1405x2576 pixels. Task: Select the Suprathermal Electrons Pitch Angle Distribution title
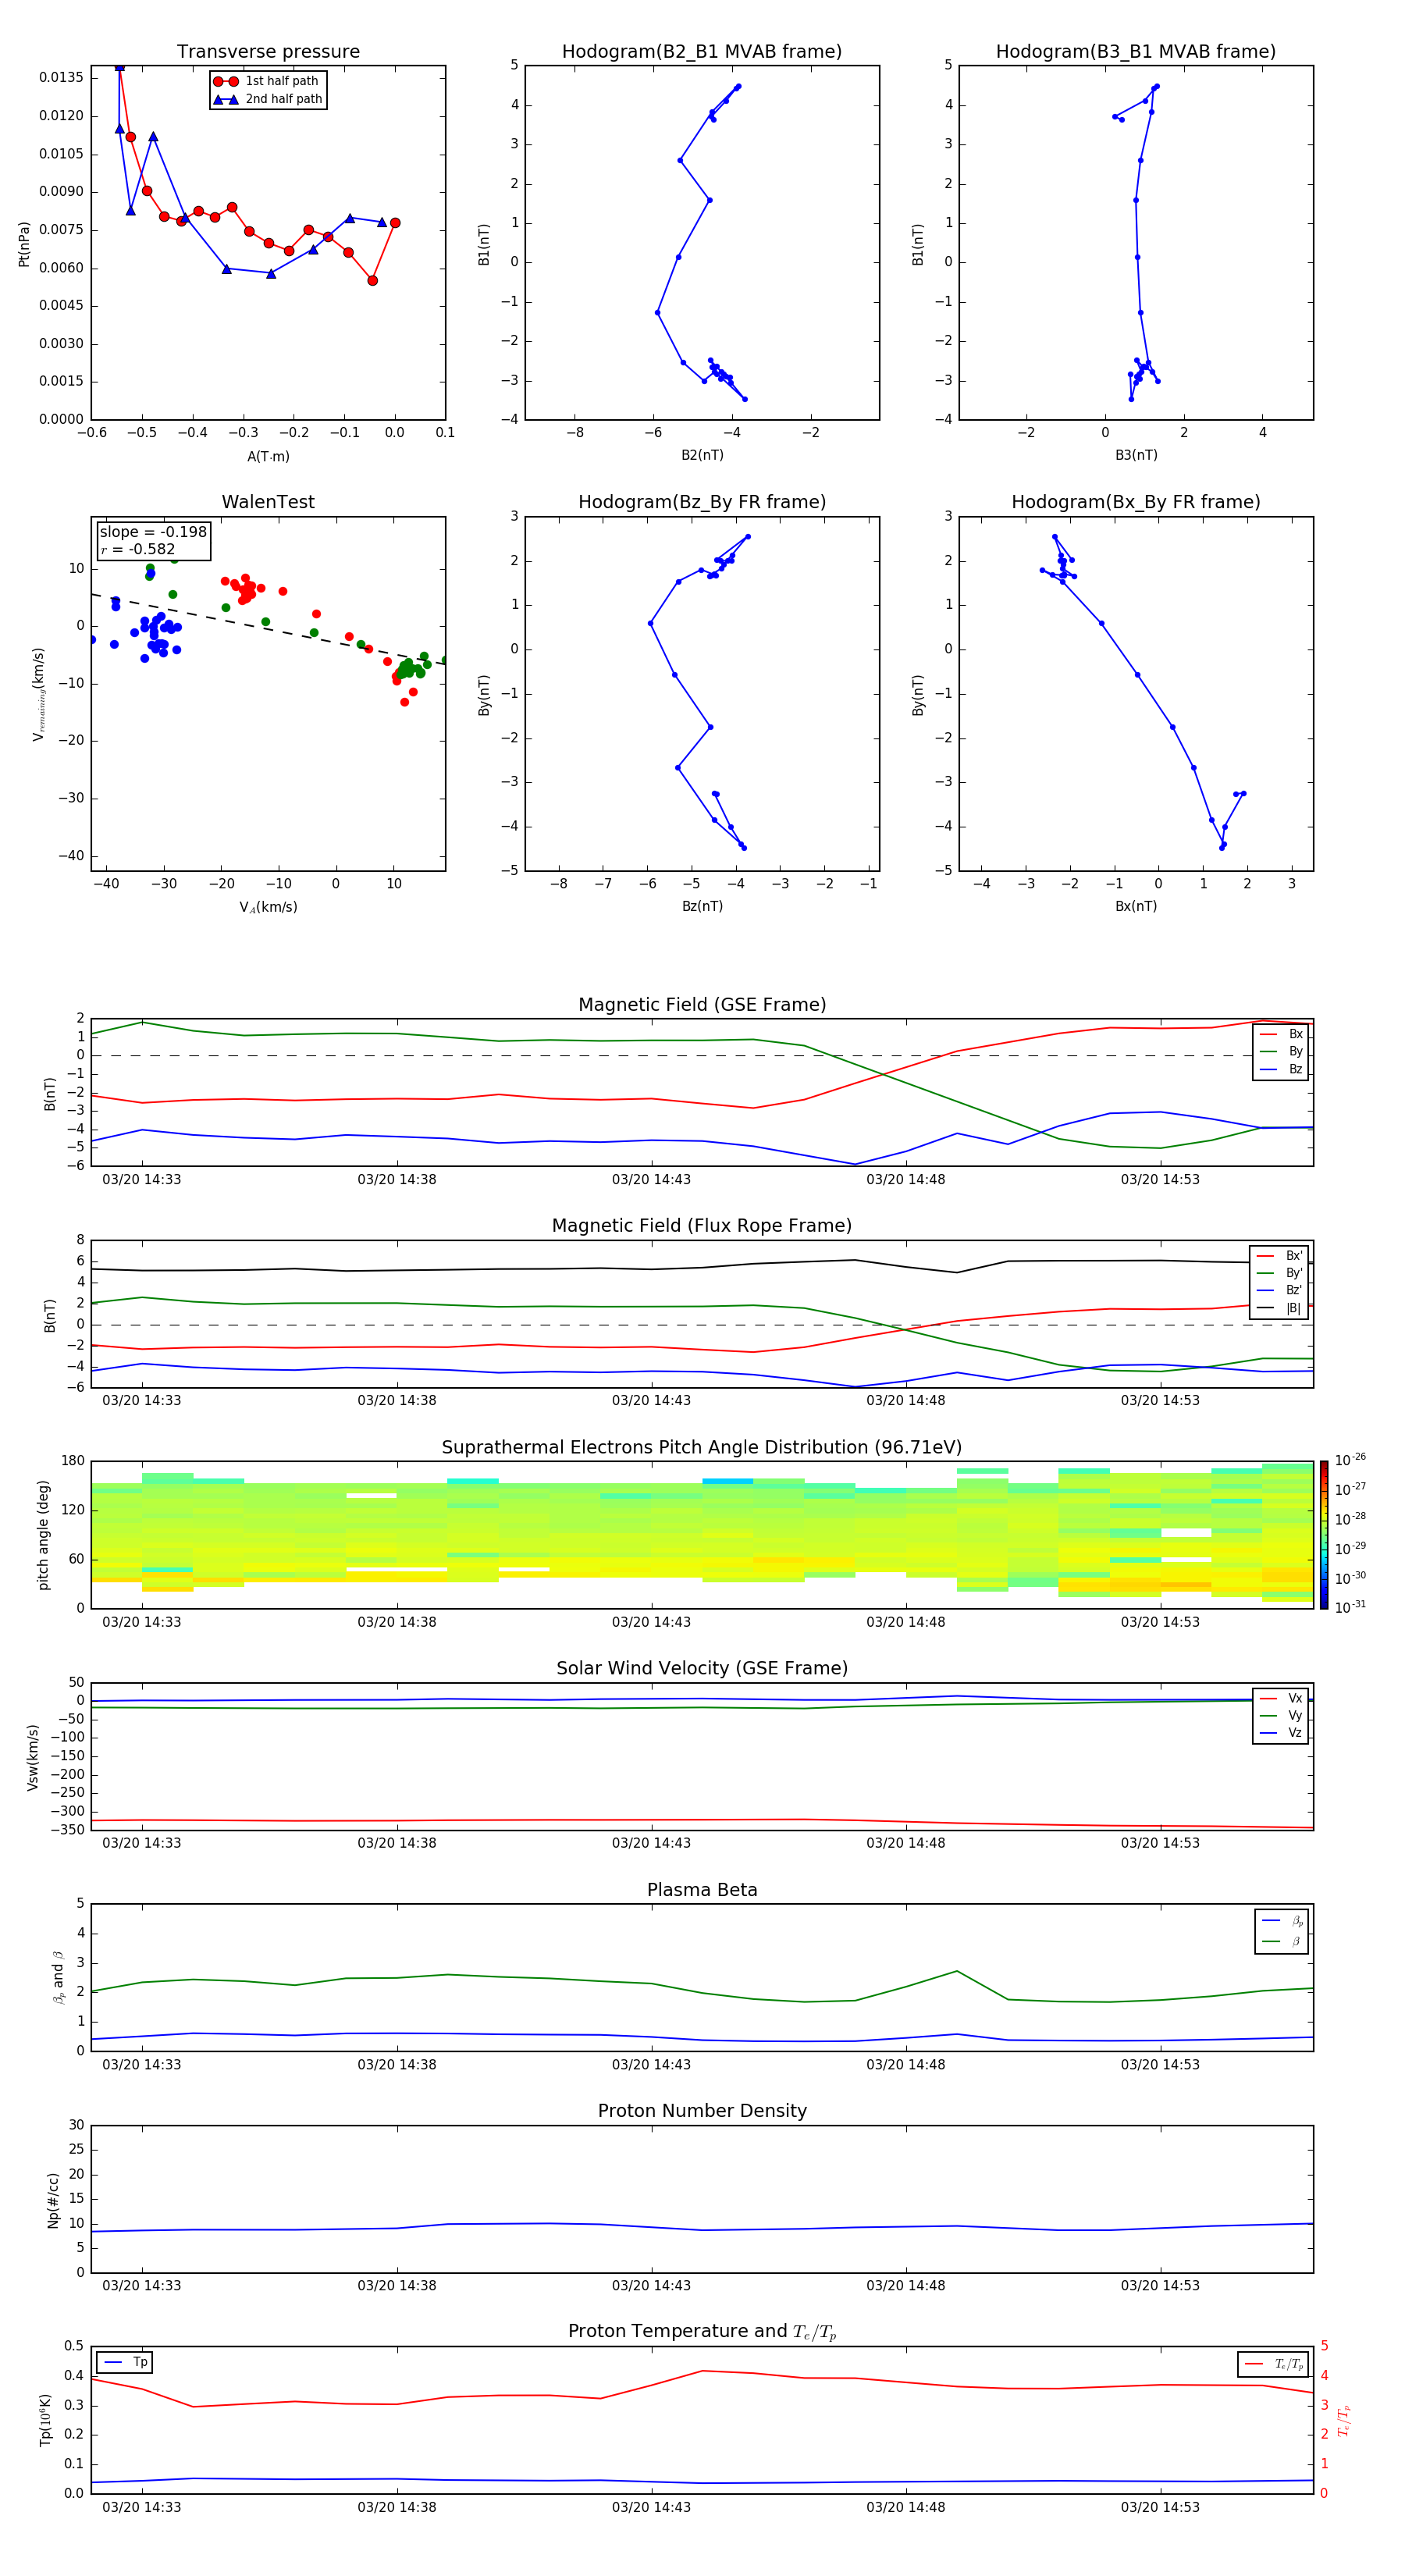702,1448
